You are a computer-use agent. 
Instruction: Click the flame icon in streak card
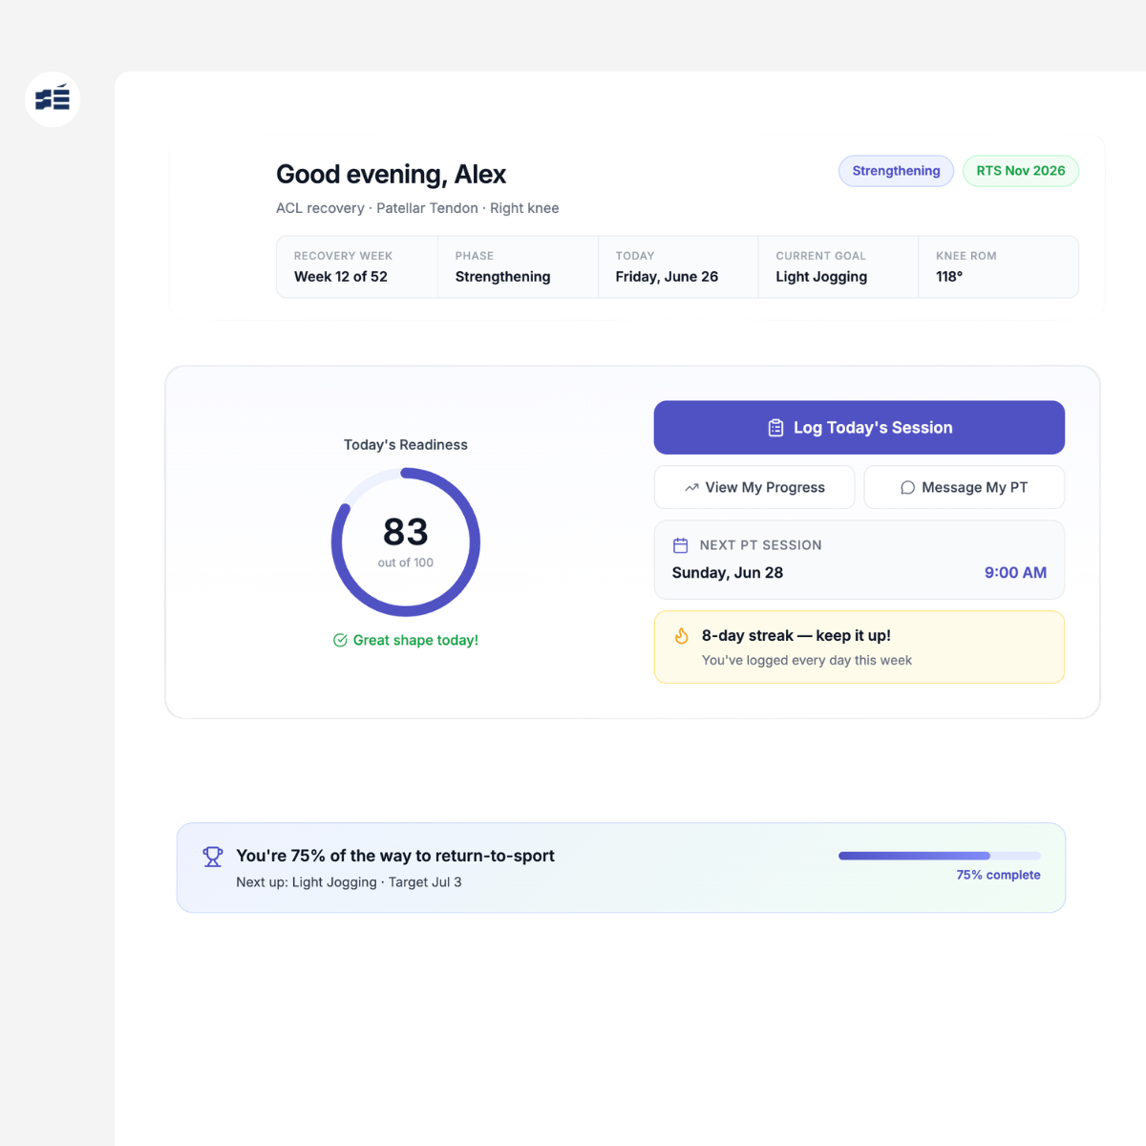pyautogui.click(x=682, y=636)
